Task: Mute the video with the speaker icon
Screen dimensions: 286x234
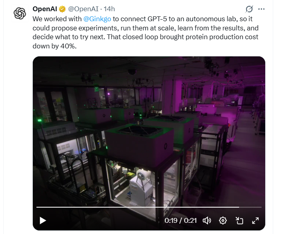Action: [207, 220]
